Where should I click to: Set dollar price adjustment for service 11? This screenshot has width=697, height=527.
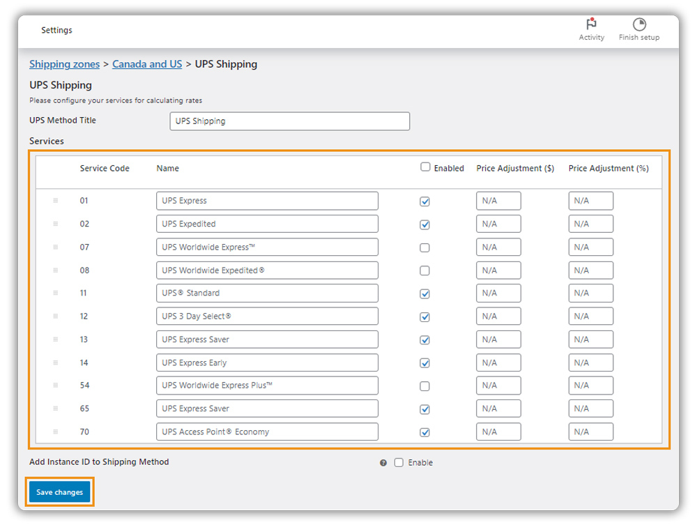click(x=498, y=293)
